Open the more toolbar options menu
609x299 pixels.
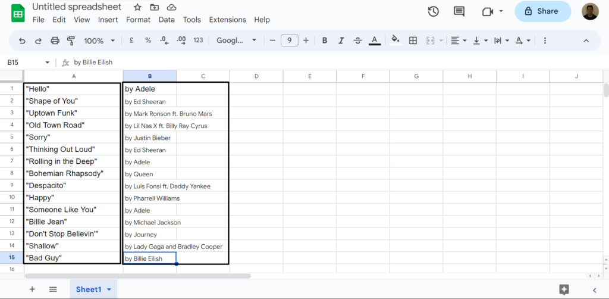545,41
